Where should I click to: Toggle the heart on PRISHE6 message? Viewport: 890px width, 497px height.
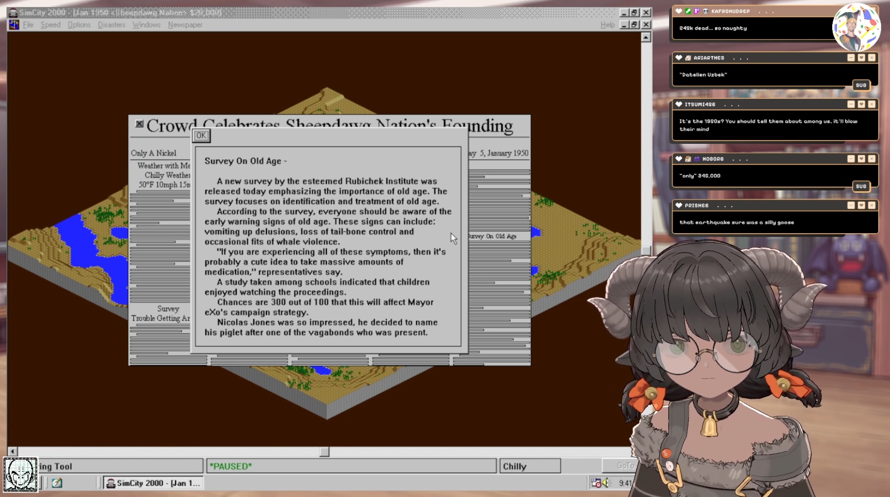pyautogui.click(x=861, y=205)
